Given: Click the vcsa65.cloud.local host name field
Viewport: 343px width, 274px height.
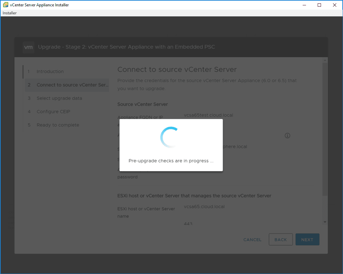Looking at the screenshot, I should pos(204,207).
